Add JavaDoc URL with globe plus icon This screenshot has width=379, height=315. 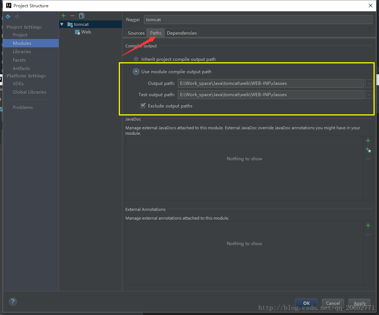tap(368, 150)
